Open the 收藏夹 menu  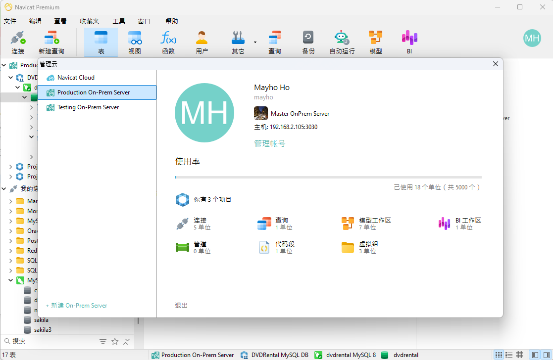pos(89,21)
